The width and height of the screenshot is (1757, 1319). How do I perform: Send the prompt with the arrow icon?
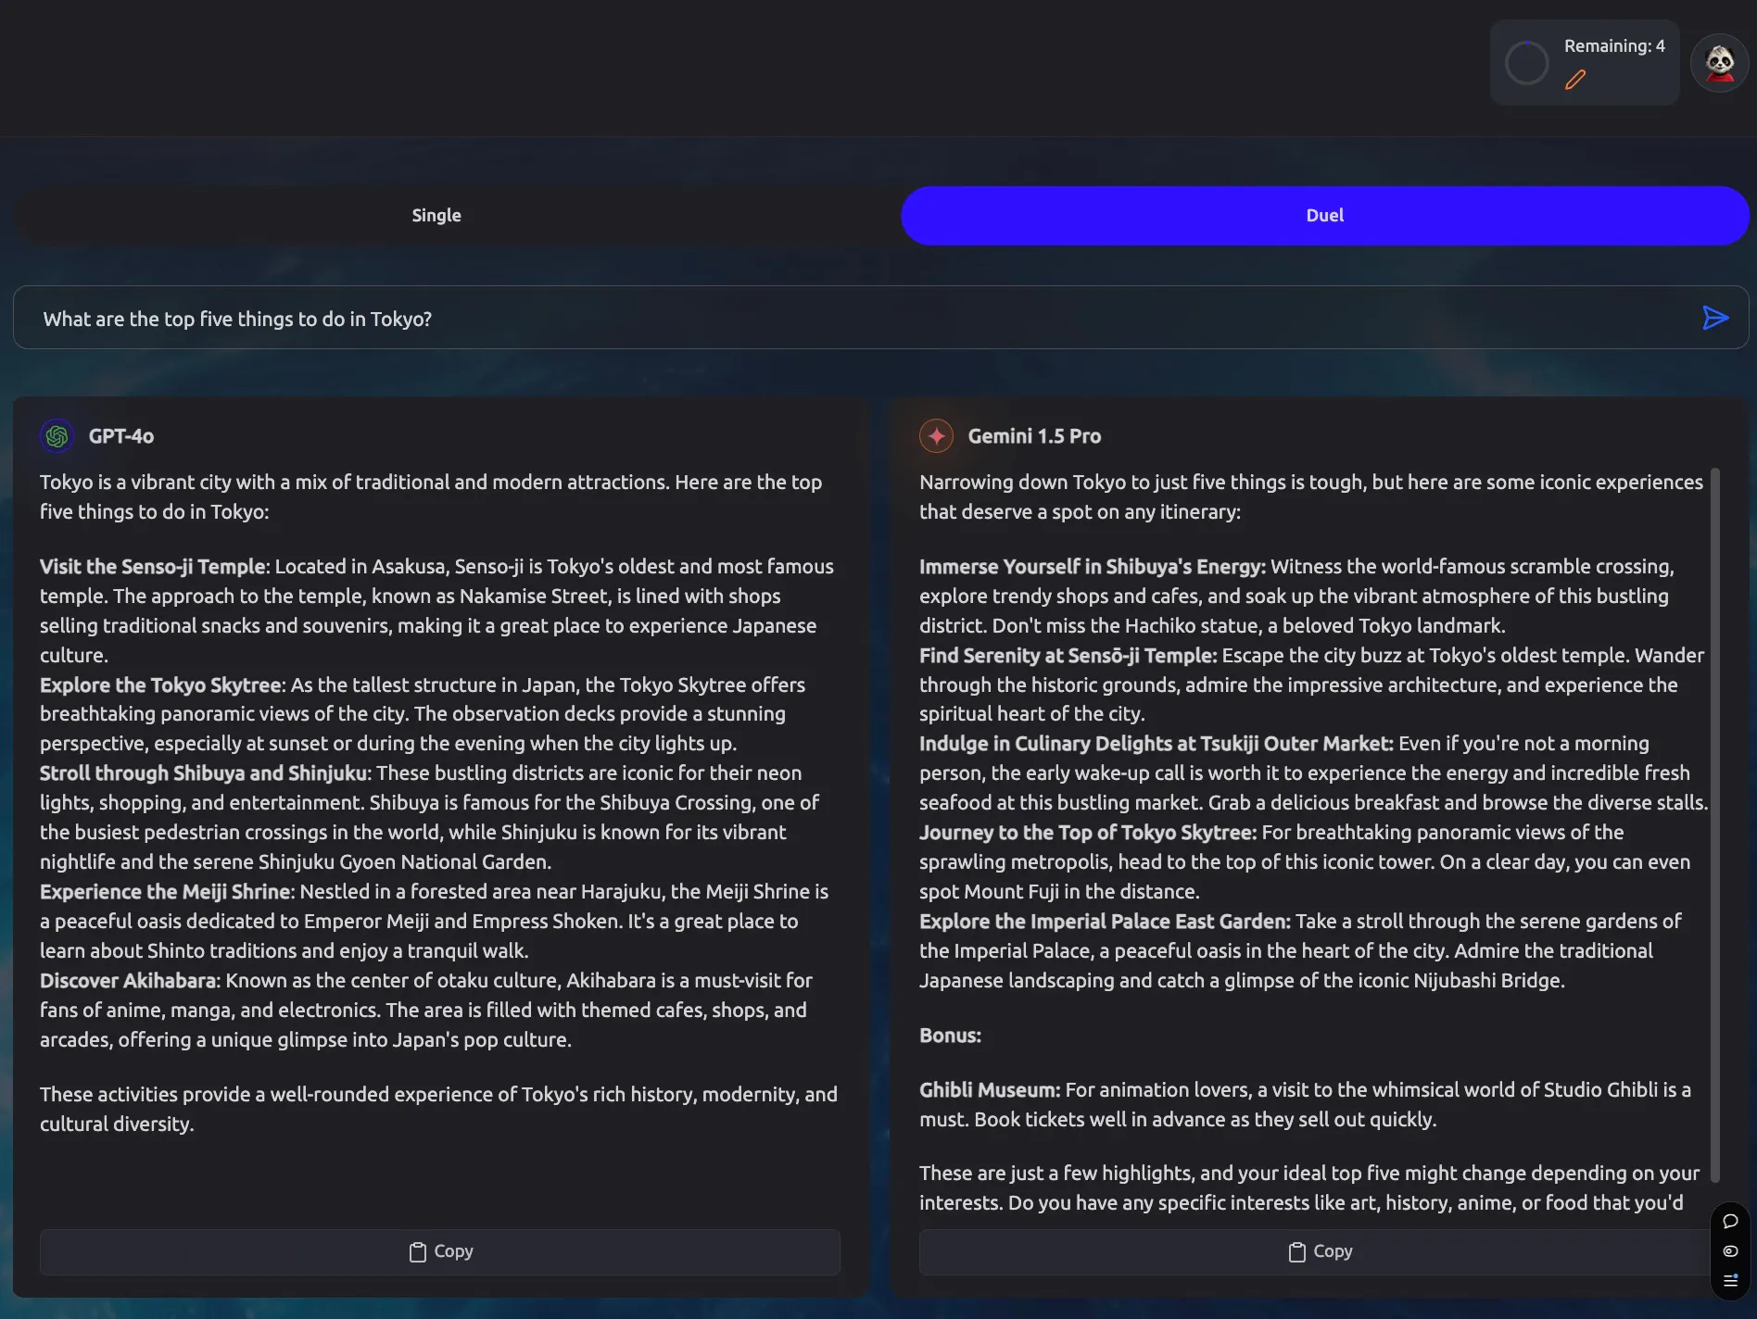[1715, 318]
